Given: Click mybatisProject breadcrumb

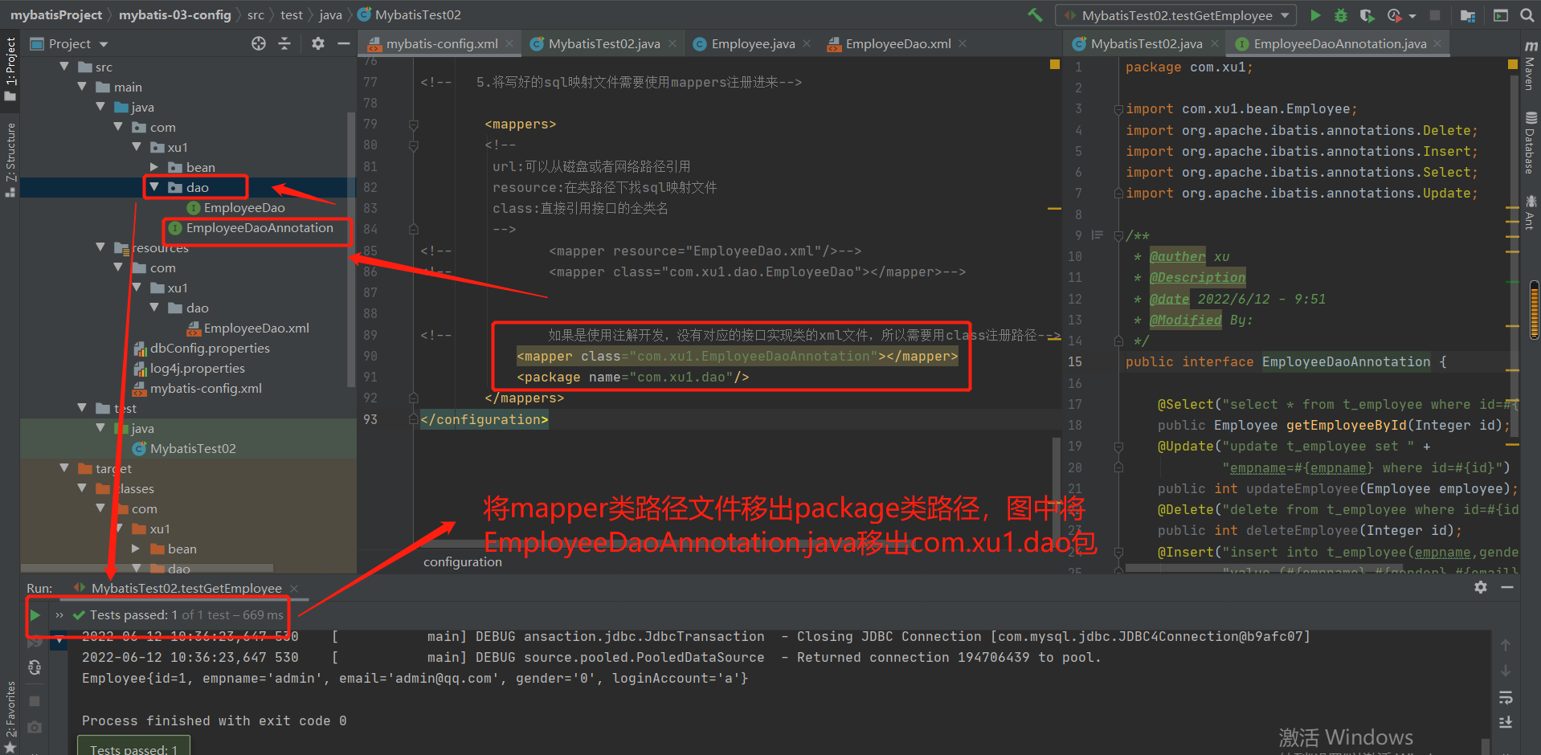Looking at the screenshot, I should point(56,14).
